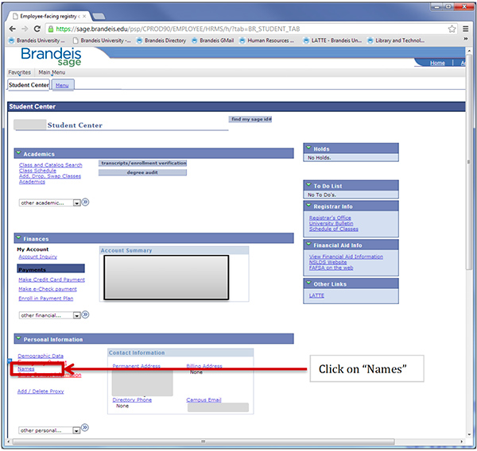Click the green padlock security icon
The height and width of the screenshot is (451, 477).
tap(51, 29)
